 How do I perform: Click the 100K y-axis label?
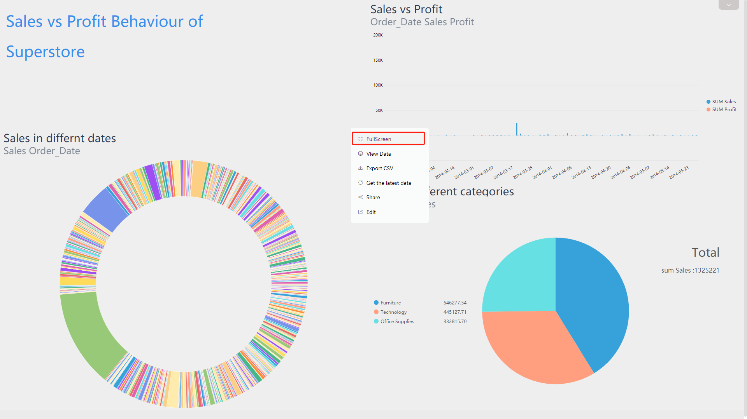pos(378,85)
